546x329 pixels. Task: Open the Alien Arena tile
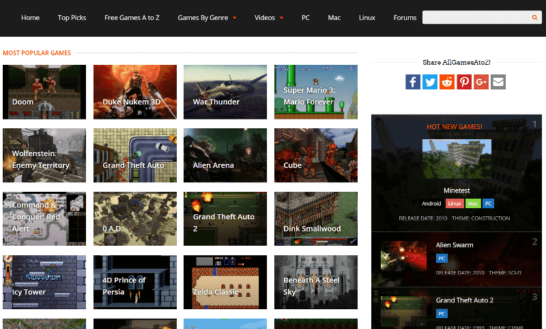pos(225,155)
